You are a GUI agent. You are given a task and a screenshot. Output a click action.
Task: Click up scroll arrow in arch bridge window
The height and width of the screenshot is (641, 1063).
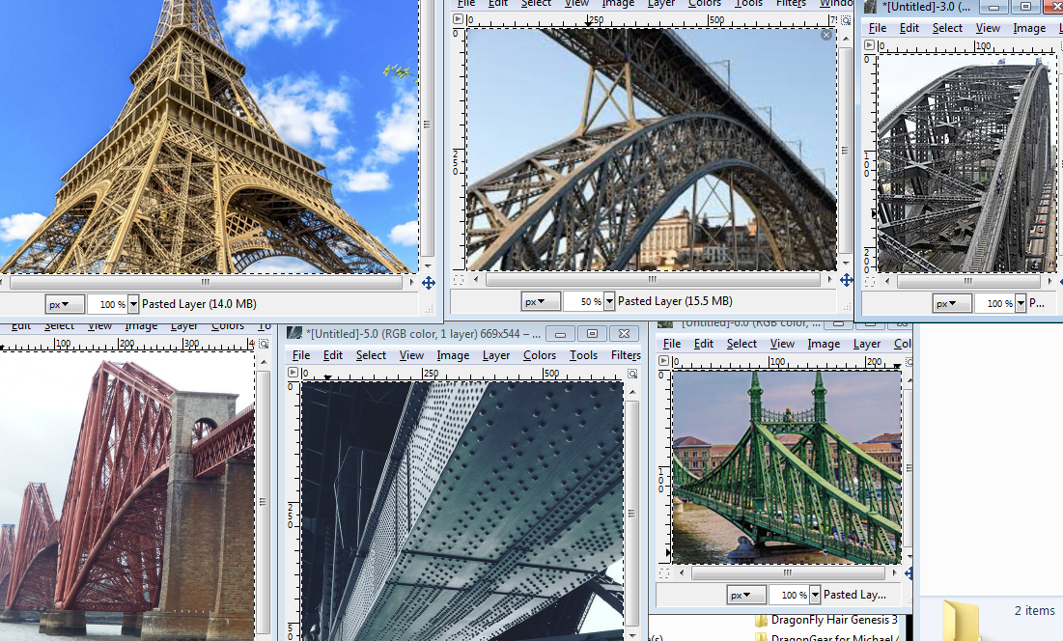[x=846, y=39]
